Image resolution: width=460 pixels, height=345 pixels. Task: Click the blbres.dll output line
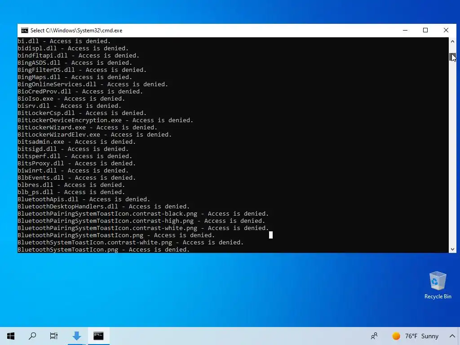[71, 185]
